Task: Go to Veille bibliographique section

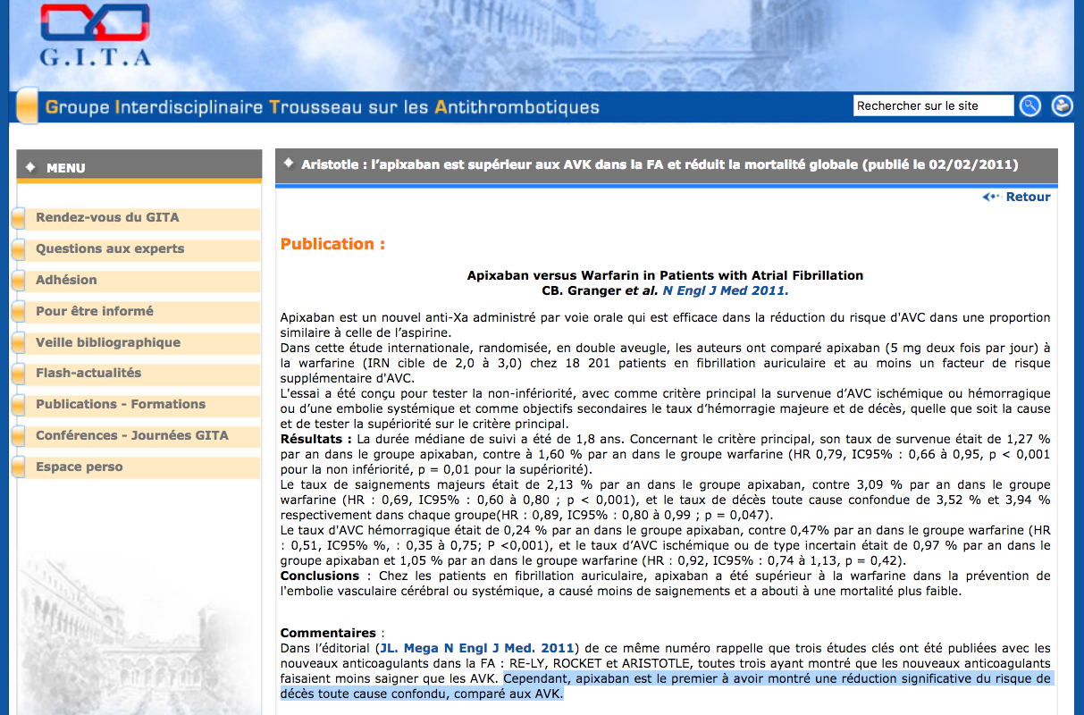Action: pyautogui.click(x=108, y=342)
